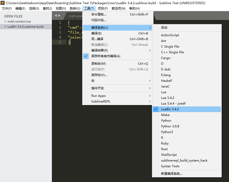This screenshot has height=182, width=229.
Task: Open the 文件(F) menu
Action: pyautogui.click(x=7, y=9)
